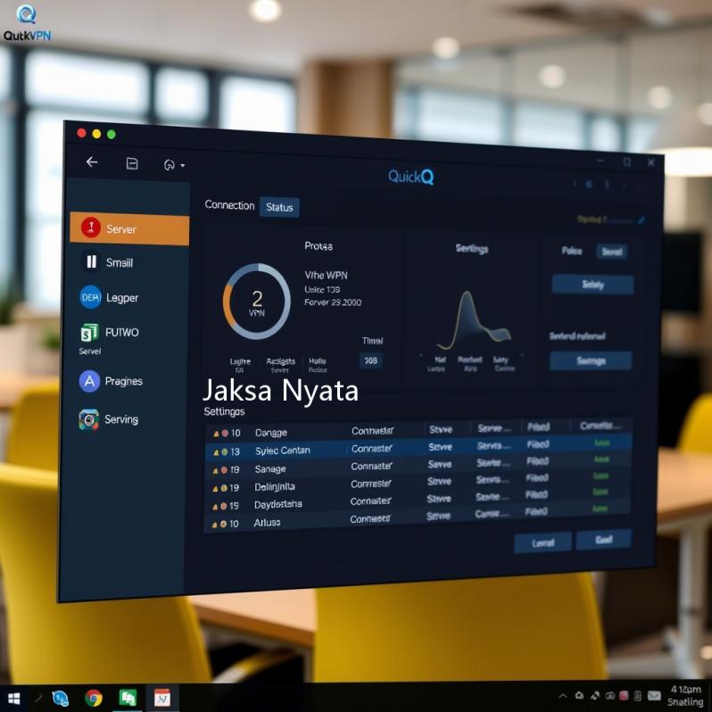The image size is (712, 712).
Task: Launch Chrome from the taskbar
Action: pyautogui.click(x=94, y=698)
